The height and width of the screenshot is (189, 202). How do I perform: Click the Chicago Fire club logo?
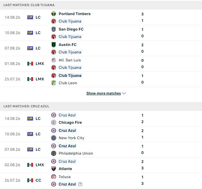coord(54,122)
